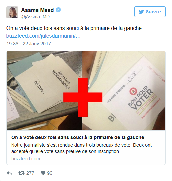Viewport: 172px width, 181px height.
Task: Click the buzzfeed.com domain under card
Action: [26, 159]
